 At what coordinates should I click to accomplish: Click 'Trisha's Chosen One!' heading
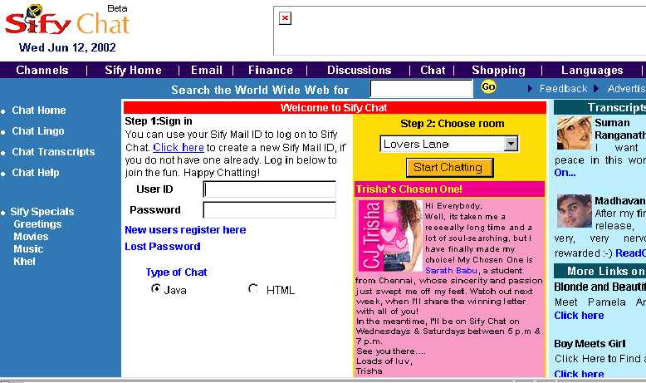coord(409,189)
